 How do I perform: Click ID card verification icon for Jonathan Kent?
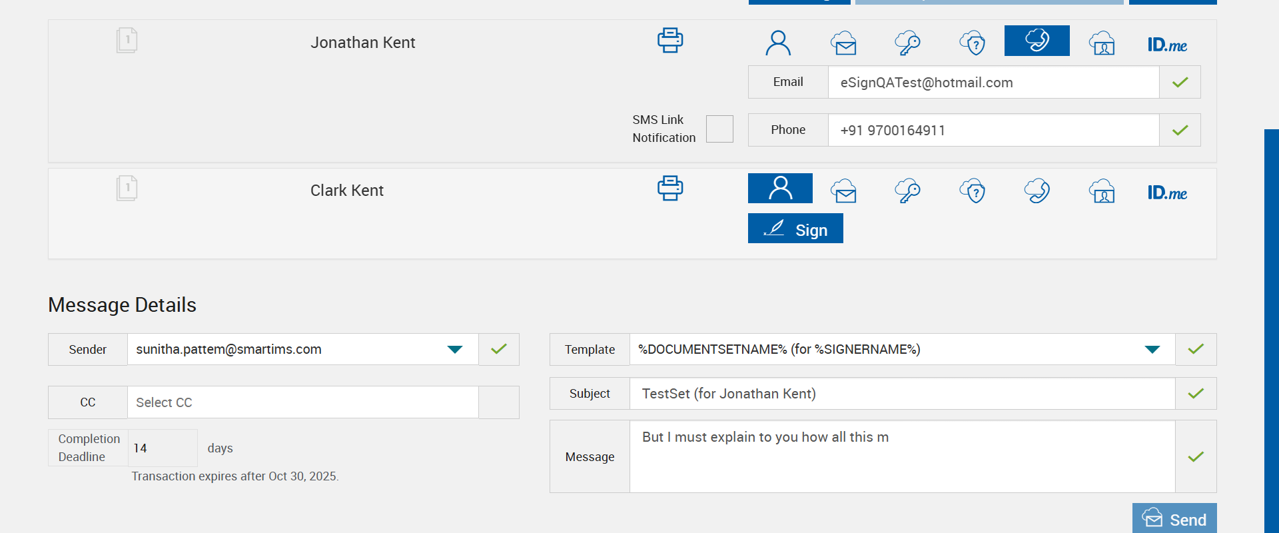1102,43
